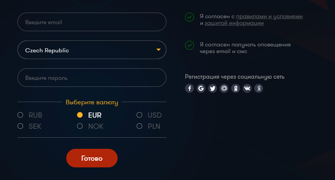This screenshot has height=180, width=335.
Task: Register via the Twitter icon
Action: pos(213,88)
